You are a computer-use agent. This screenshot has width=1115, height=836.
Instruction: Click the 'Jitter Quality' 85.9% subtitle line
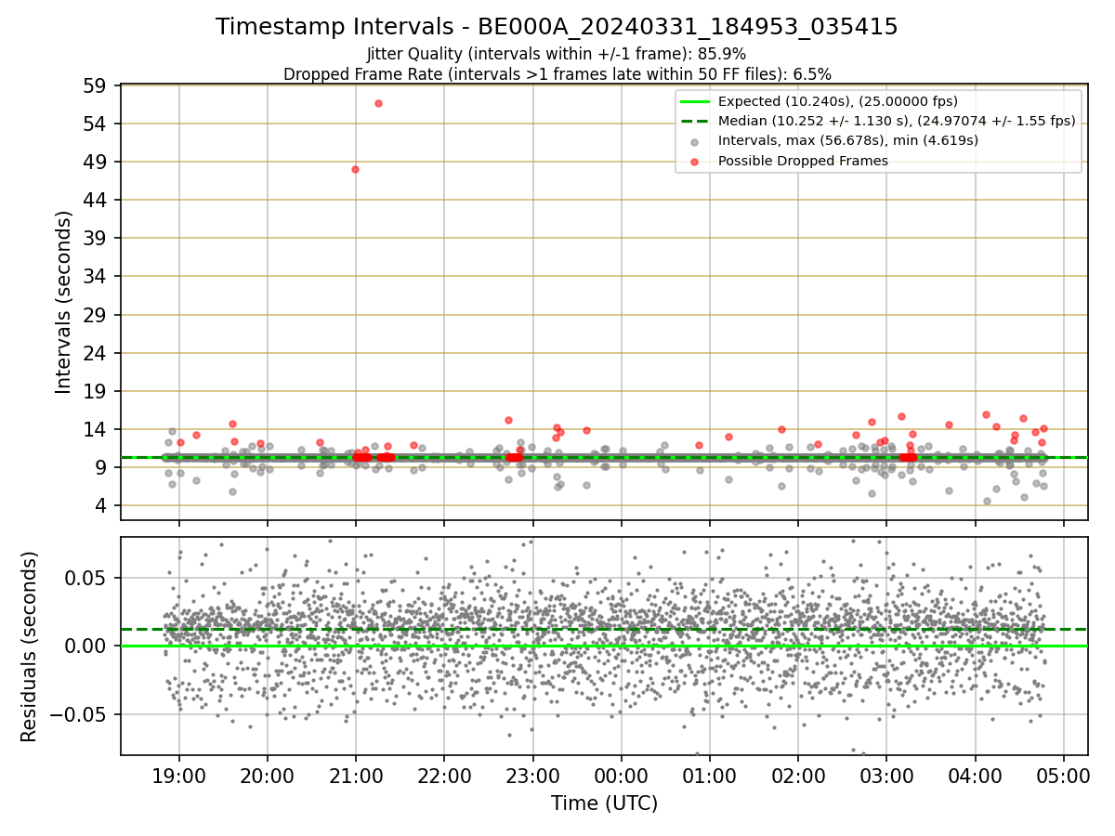click(x=557, y=54)
